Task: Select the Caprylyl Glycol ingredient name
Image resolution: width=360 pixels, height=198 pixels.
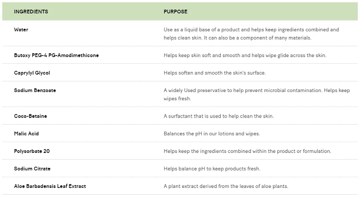Action: (x=32, y=73)
